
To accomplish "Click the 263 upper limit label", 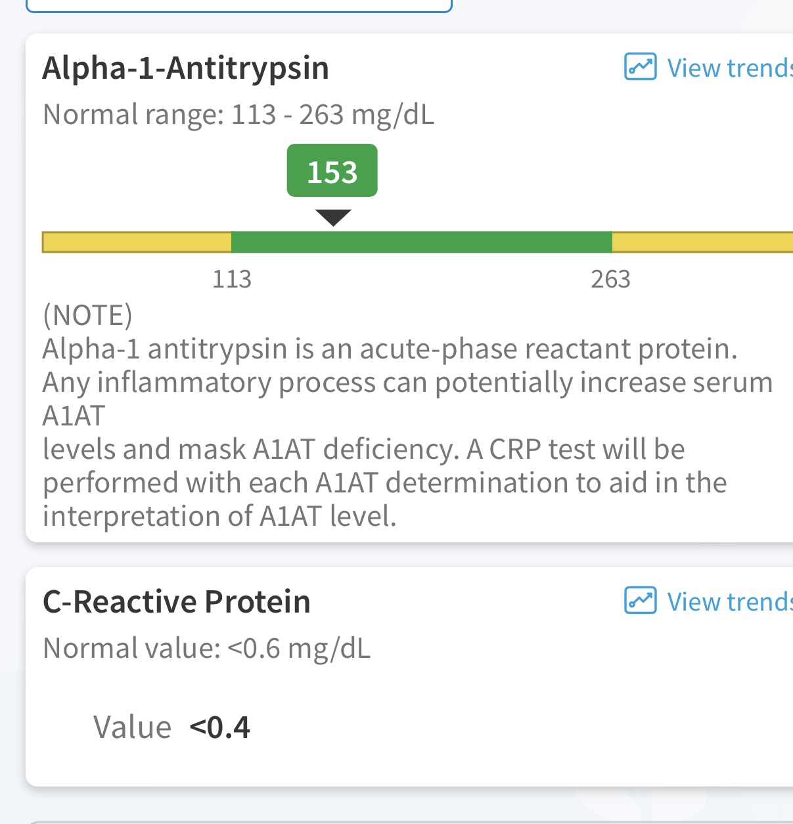I will [x=610, y=280].
